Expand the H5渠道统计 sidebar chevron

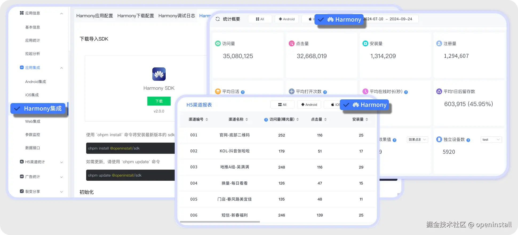click(62, 162)
